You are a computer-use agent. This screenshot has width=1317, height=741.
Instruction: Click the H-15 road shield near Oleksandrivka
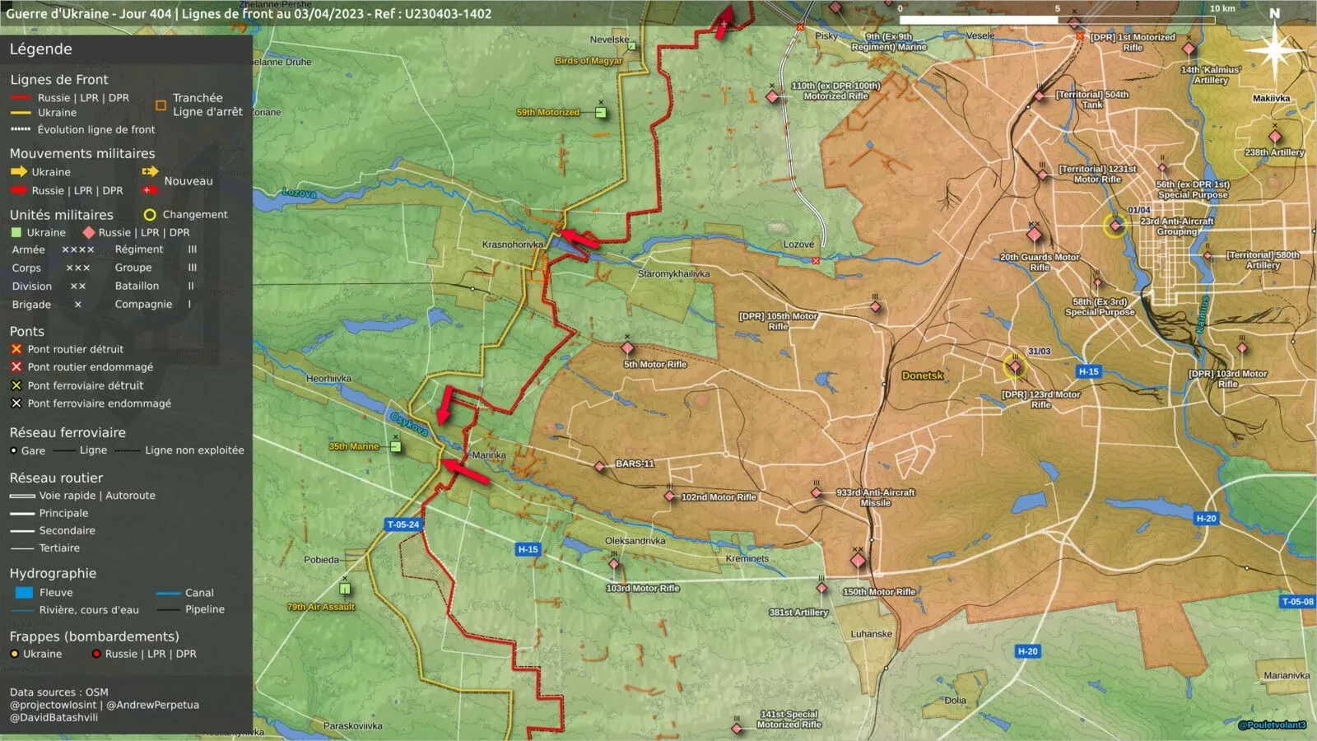click(x=528, y=549)
